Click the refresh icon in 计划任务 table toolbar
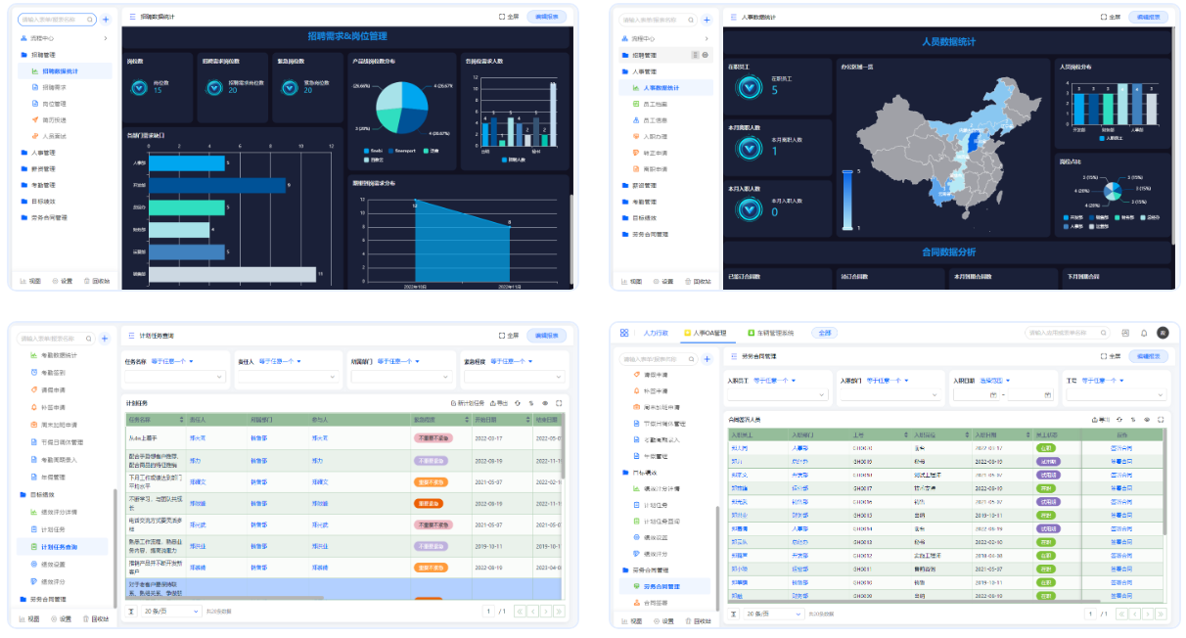1186x638 pixels. [x=518, y=402]
